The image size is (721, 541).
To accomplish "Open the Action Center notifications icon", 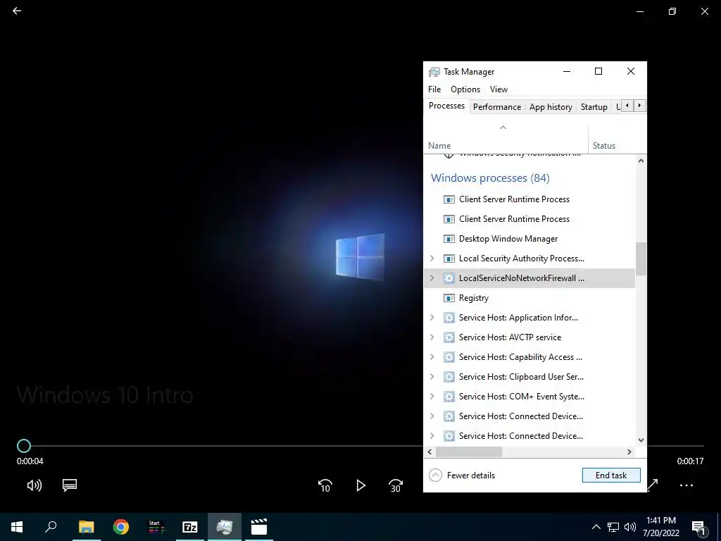I will click(x=698, y=527).
